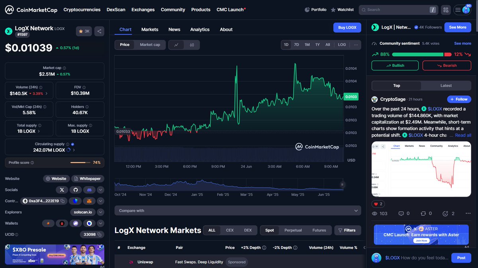
Task: Open the markets Filters button
Action: 348,230
